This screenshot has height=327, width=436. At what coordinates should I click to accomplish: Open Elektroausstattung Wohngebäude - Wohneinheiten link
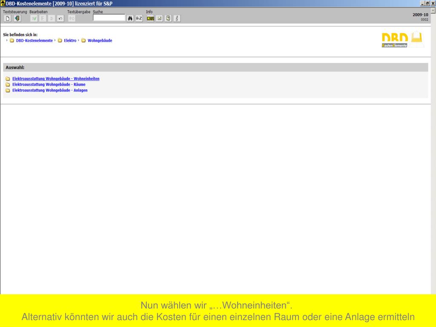tap(56, 79)
